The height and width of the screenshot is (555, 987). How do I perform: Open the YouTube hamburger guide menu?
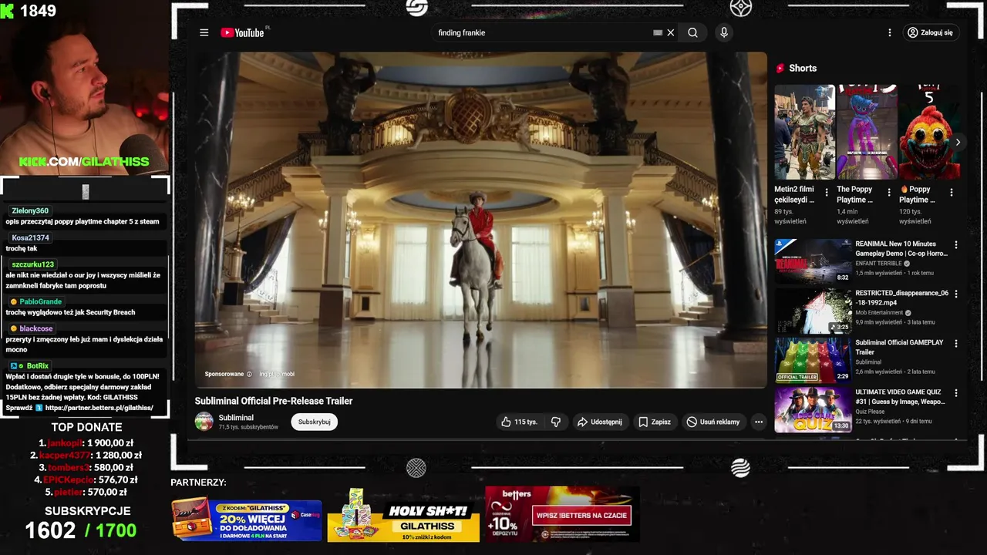point(204,32)
